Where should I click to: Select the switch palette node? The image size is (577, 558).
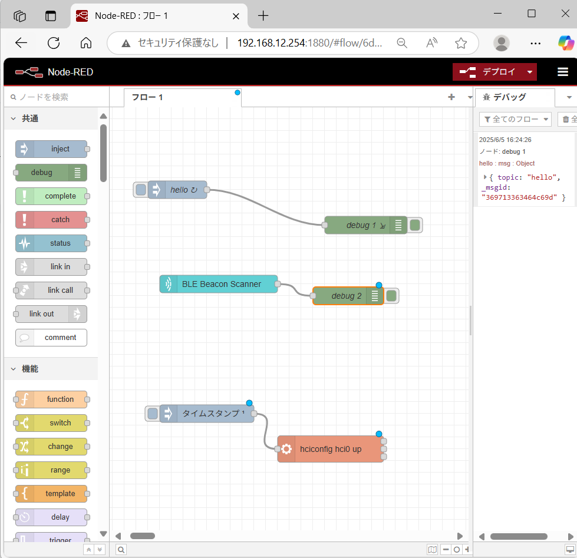(x=51, y=423)
